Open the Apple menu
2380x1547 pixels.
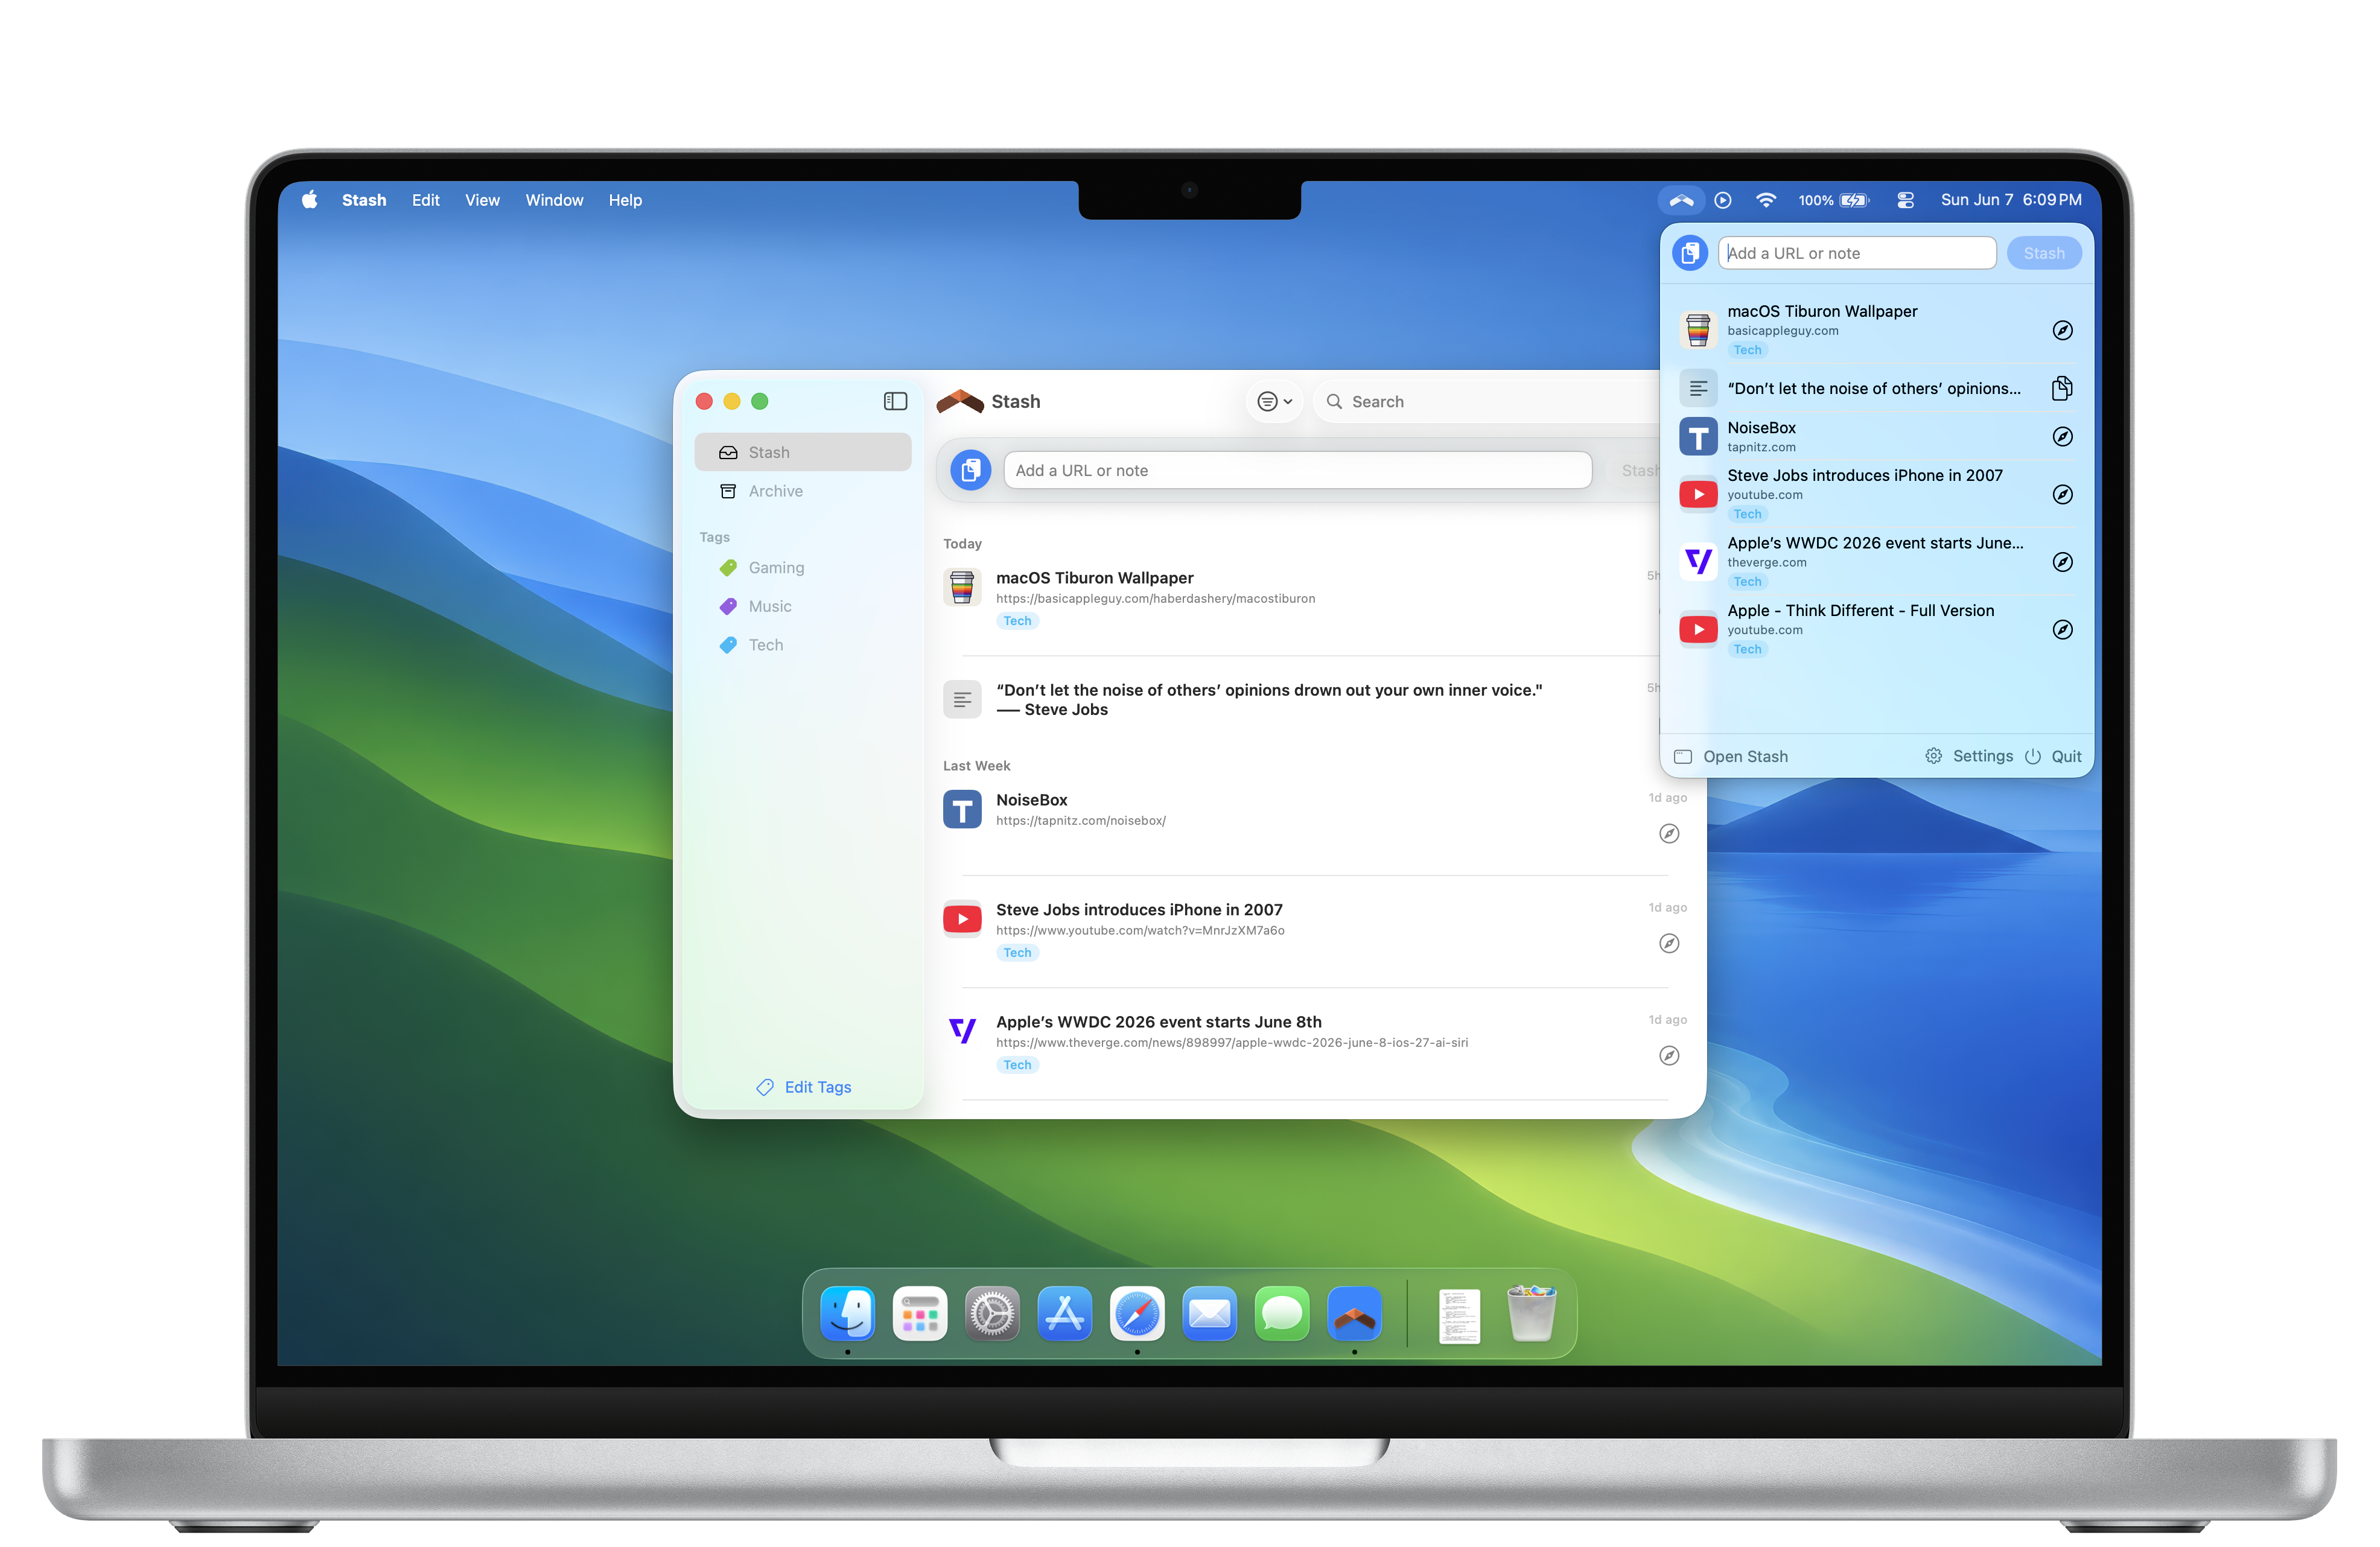tap(310, 200)
